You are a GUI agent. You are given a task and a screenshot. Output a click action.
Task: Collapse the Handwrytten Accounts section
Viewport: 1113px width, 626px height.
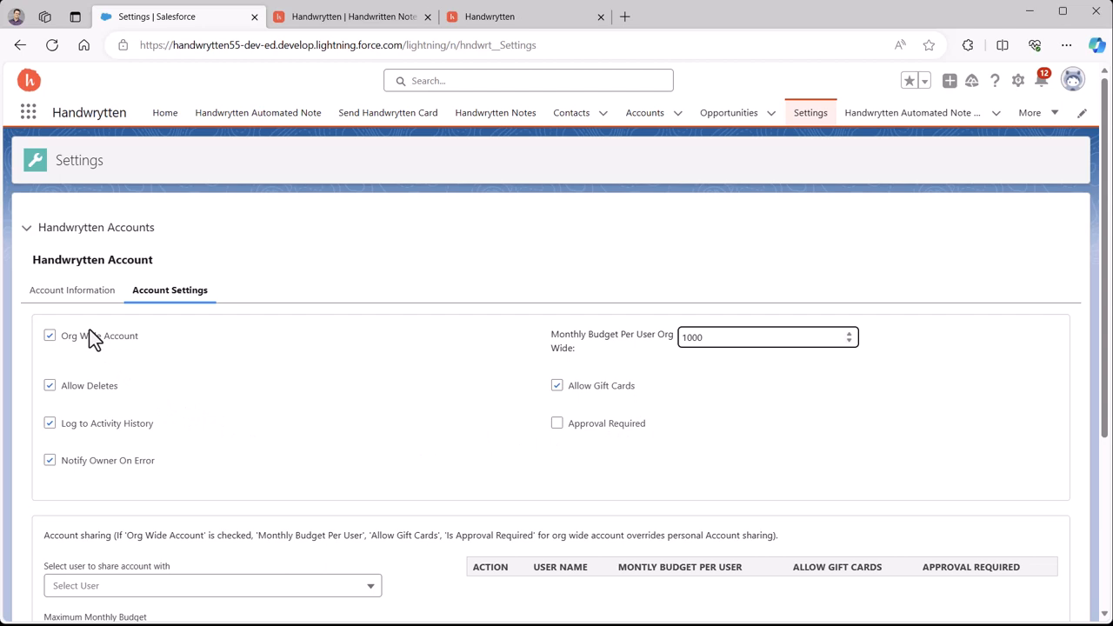click(x=27, y=228)
